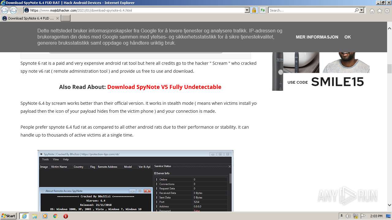Click the Port value 5214
The image size is (392, 220).
click(197, 202)
